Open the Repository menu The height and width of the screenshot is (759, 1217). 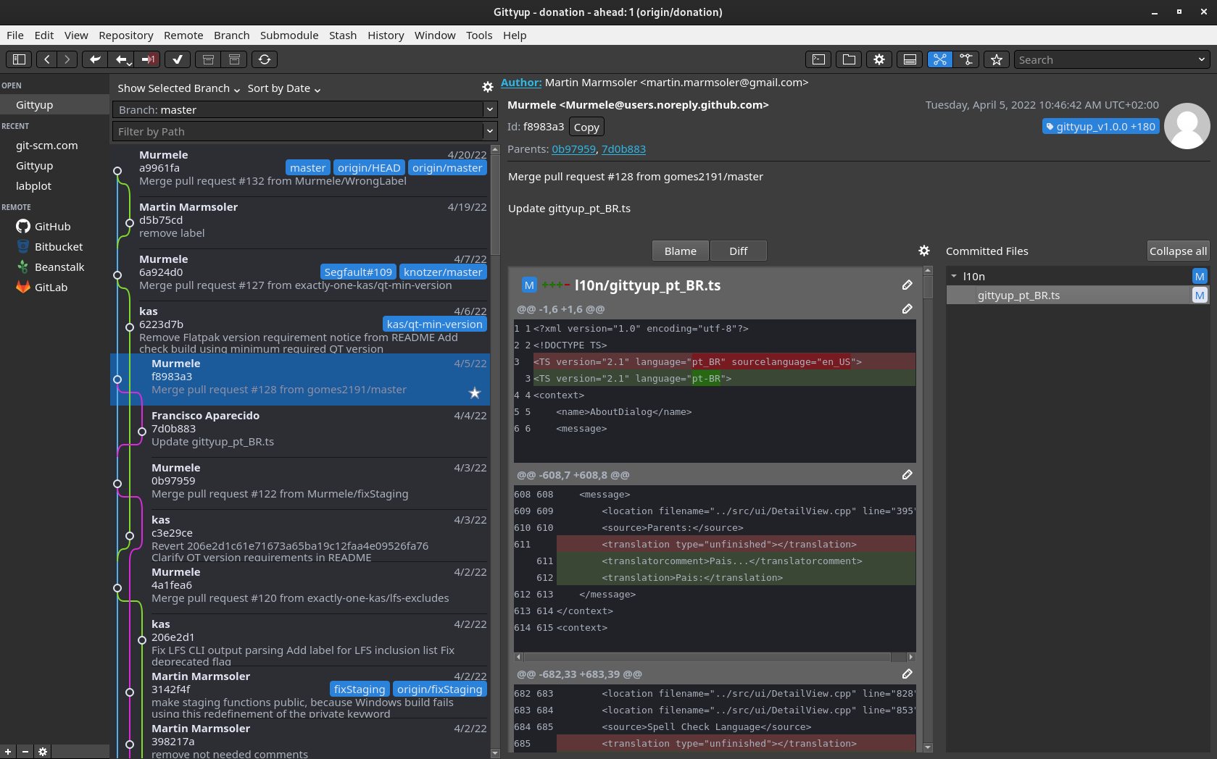126,35
